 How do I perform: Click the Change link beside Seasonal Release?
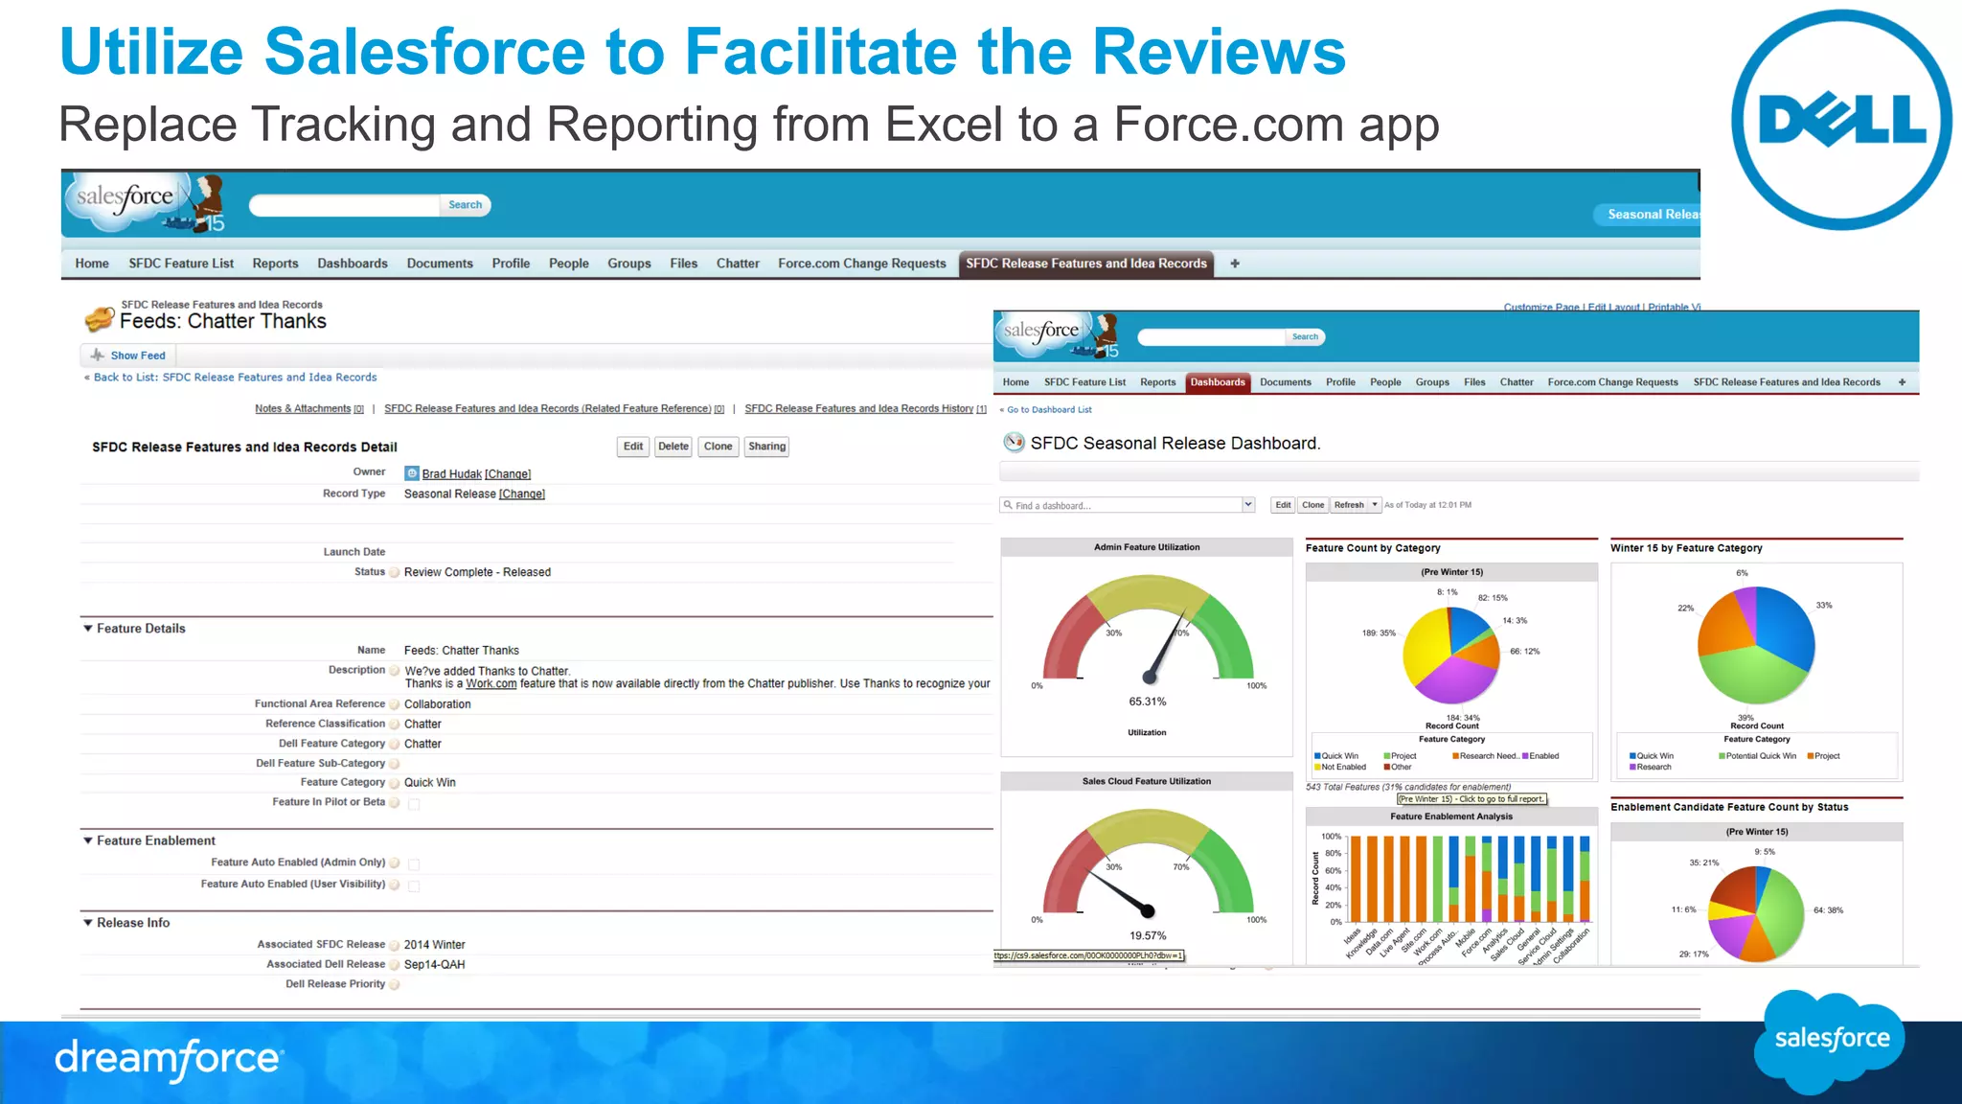(x=522, y=494)
